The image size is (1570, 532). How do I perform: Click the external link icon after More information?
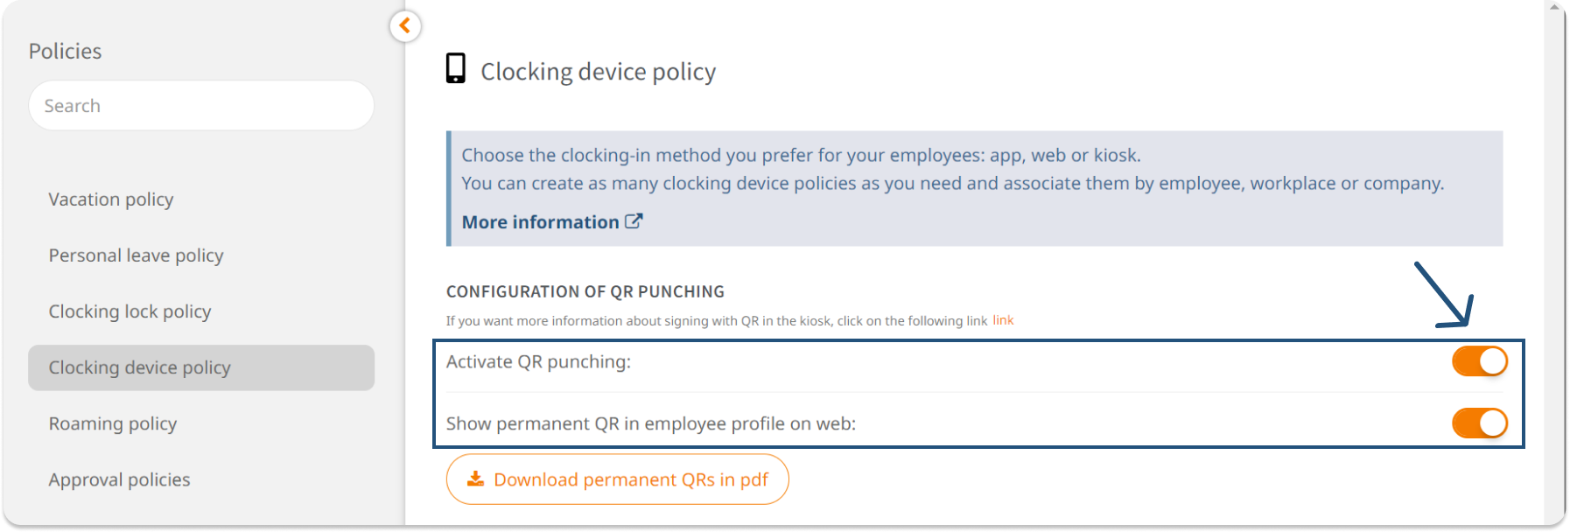pyautogui.click(x=634, y=221)
